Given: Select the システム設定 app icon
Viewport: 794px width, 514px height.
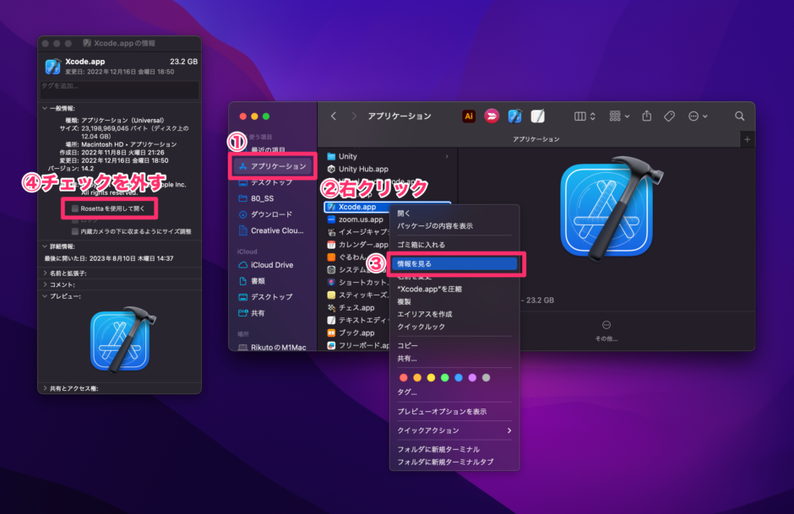Looking at the screenshot, I should click(329, 268).
